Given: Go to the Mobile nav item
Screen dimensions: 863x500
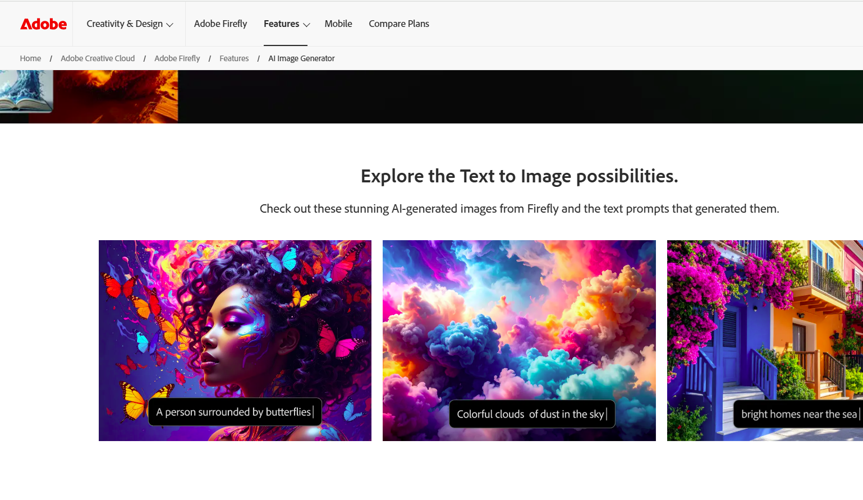Looking at the screenshot, I should pos(338,24).
